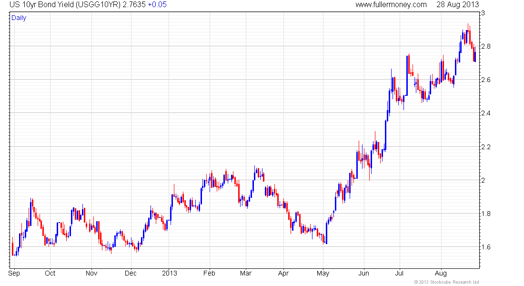Click the y-axis label 1.8
This screenshot has height=286, width=524.
[486, 214]
